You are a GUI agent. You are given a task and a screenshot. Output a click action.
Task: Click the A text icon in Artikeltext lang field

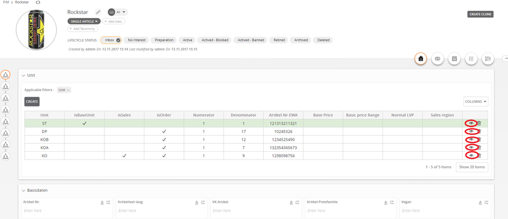[x=197, y=202]
